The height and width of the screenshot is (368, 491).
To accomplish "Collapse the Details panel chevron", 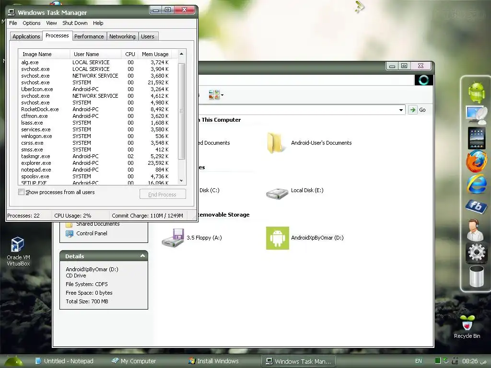I will point(142,256).
